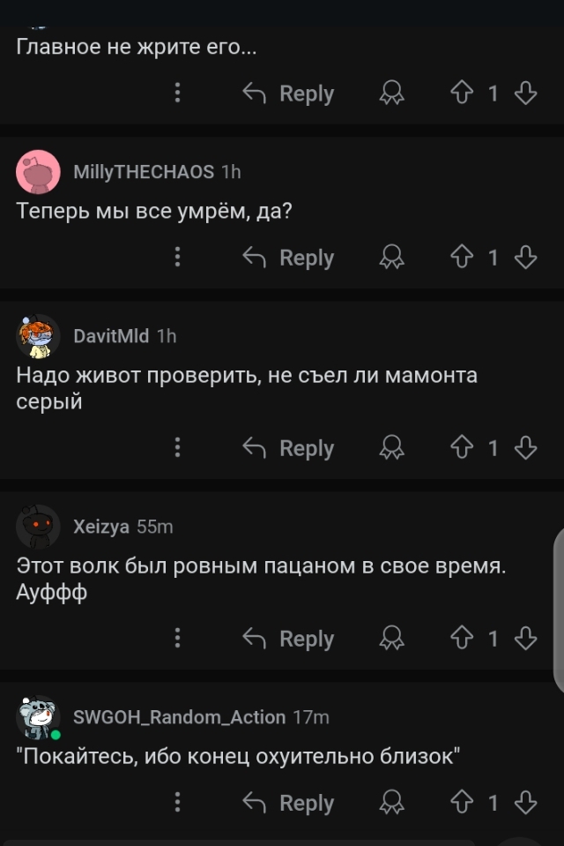Image resolution: width=564 pixels, height=846 pixels.
Task: Open more options for MillyTHECHAOS's comment
Action: [178, 258]
